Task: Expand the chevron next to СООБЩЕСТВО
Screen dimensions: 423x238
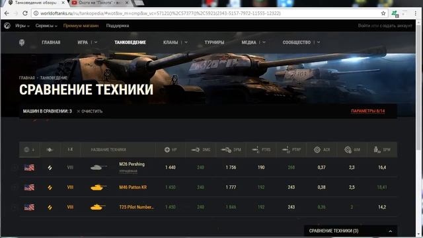Action: tap(319, 42)
